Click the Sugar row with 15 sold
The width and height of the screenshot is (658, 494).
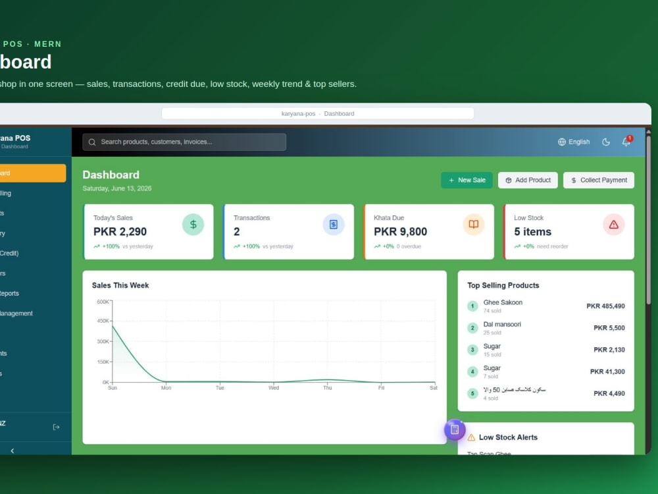(546, 350)
